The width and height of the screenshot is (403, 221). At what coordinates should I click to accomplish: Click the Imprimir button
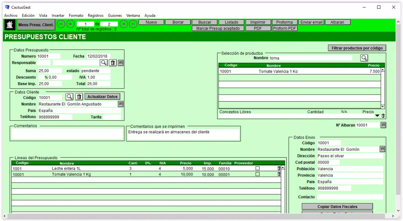[258, 22]
